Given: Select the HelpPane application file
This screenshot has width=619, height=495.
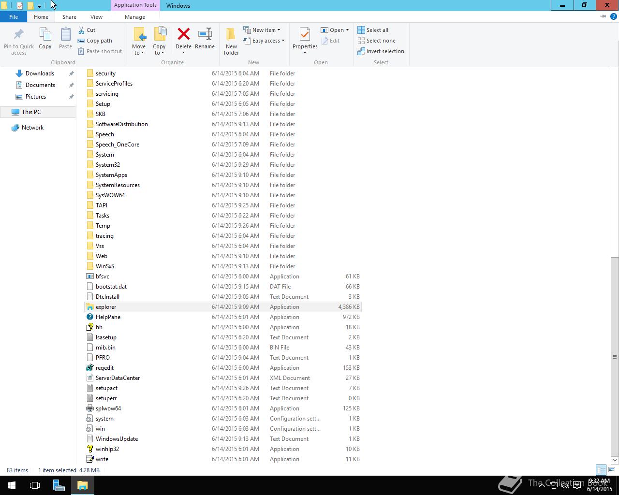Looking at the screenshot, I should 223,317.
